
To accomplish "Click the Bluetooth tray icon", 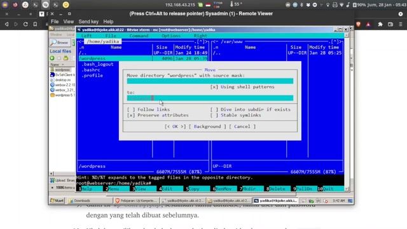I will click(x=301, y=4).
